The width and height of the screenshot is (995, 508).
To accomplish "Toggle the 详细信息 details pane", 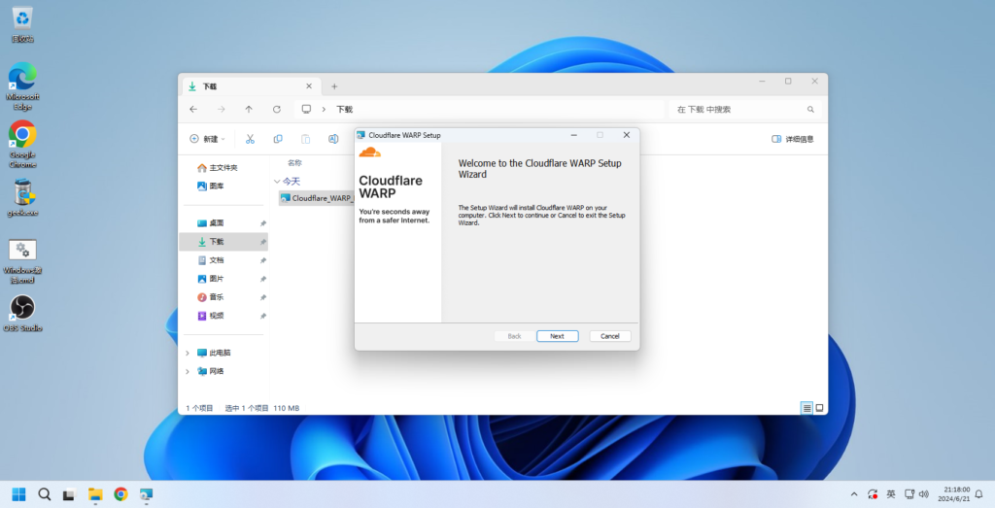I will [x=793, y=139].
